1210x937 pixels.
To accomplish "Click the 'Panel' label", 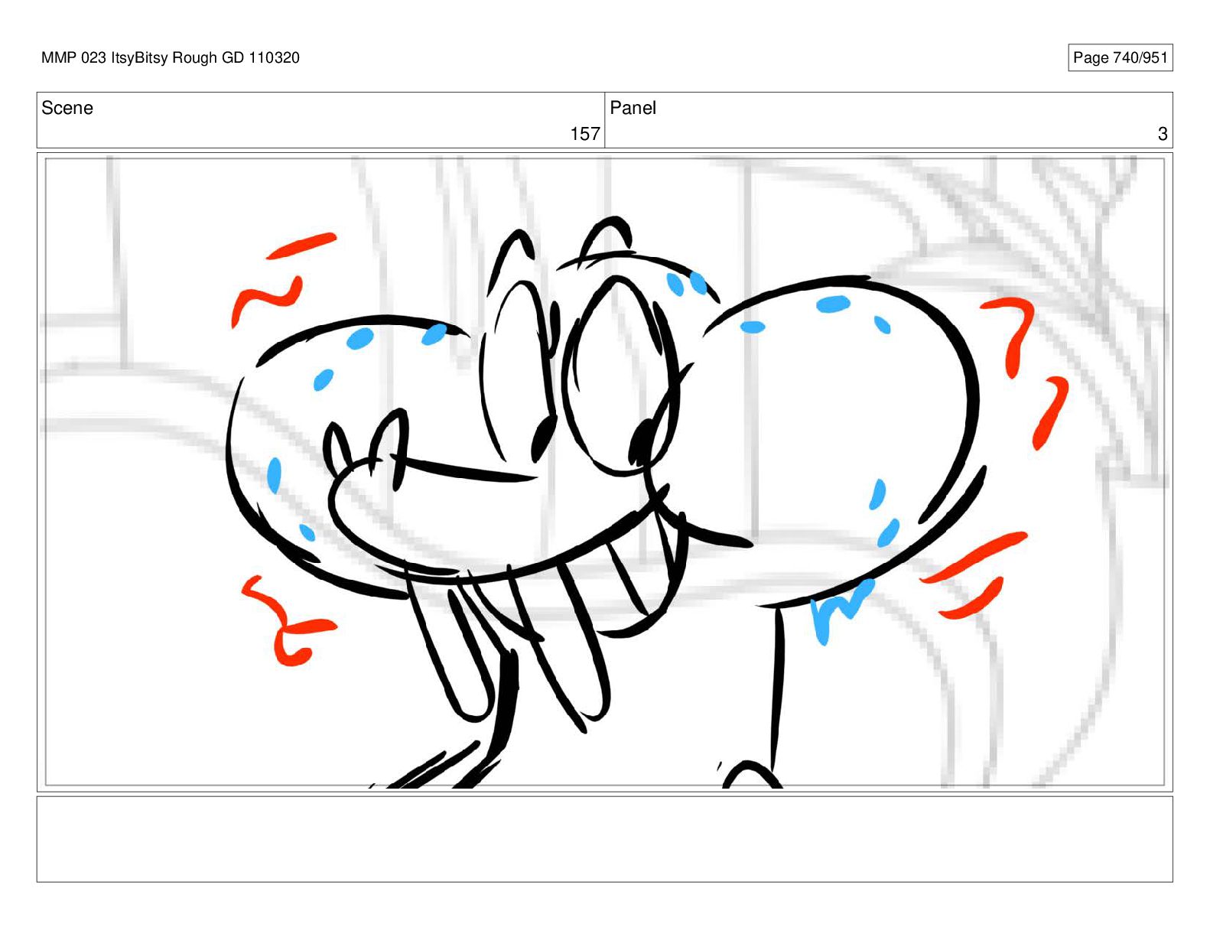I will pyautogui.click(x=633, y=108).
